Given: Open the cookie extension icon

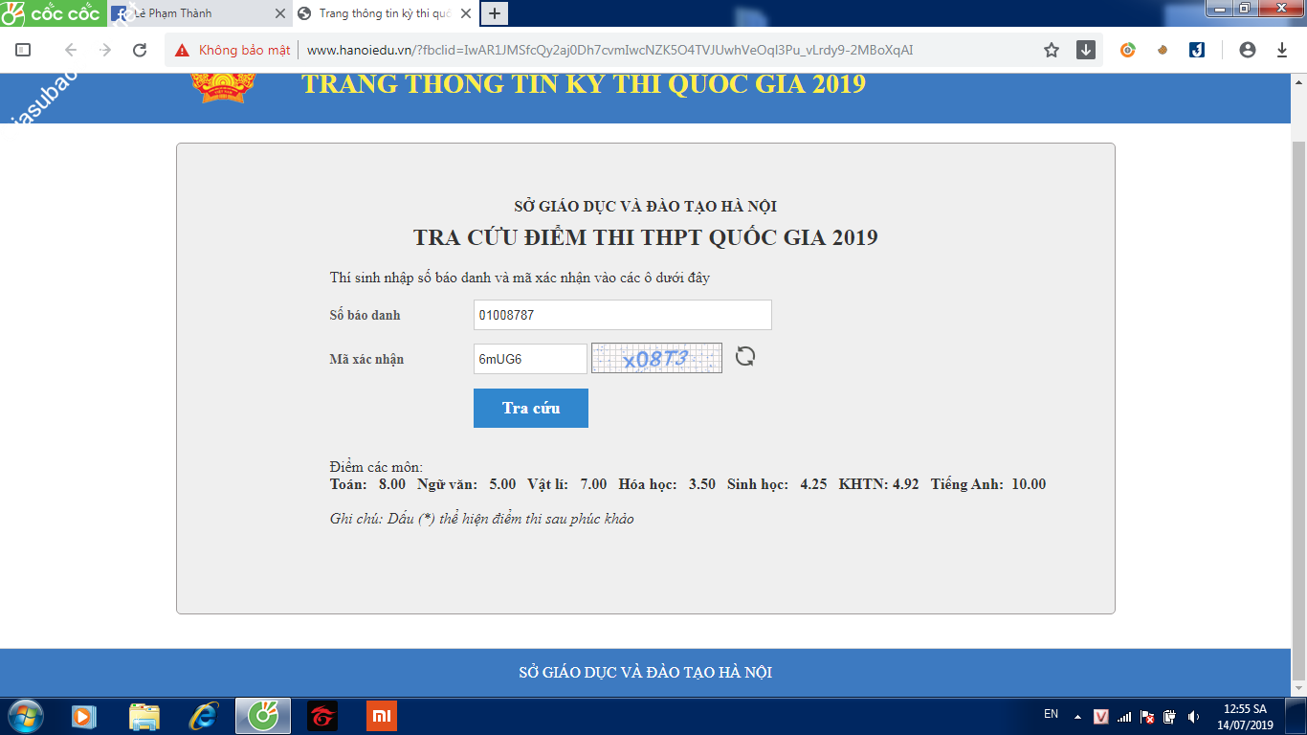Looking at the screenshot, I should 1163,50.
